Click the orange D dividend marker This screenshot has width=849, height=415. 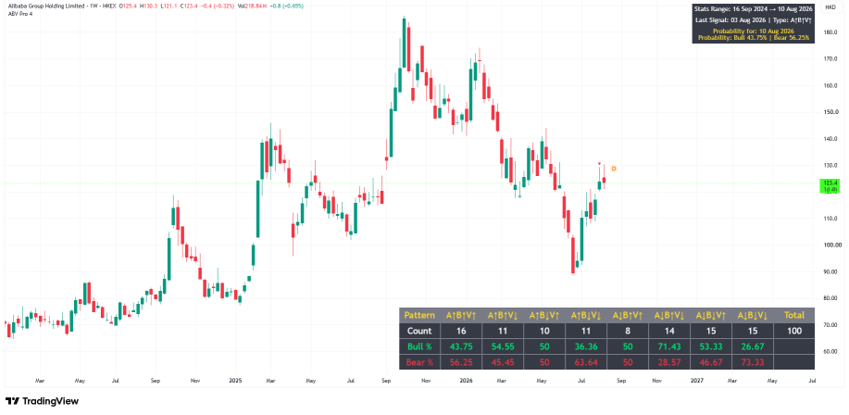614,169
